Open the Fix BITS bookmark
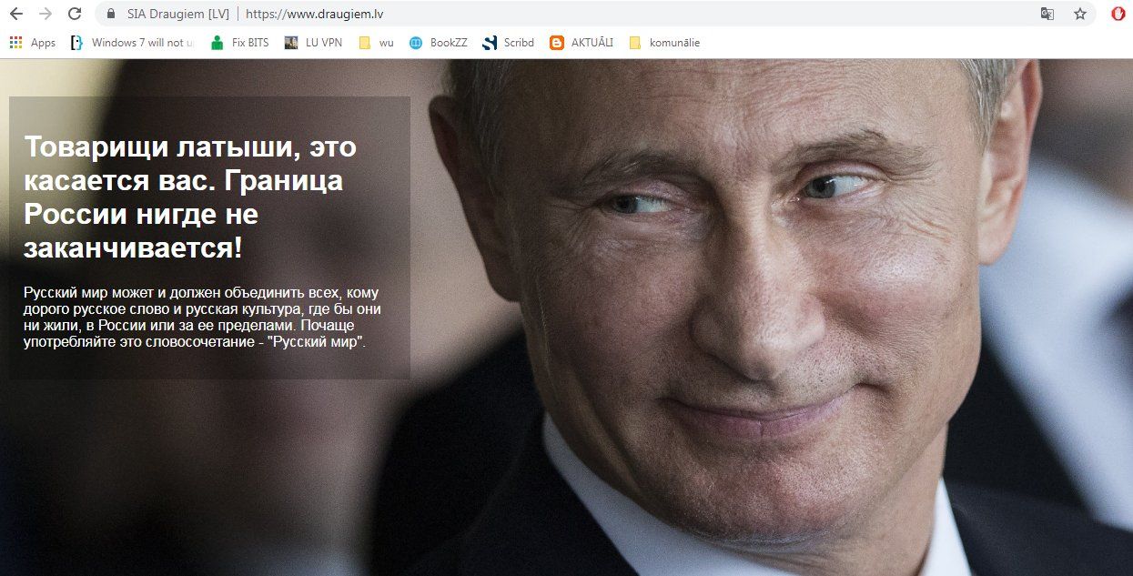This screenshot has height=576, width=1133. point(239,43)
